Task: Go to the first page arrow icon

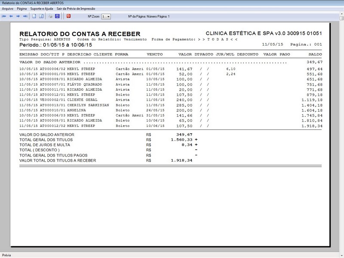Action: pos(4,16)
